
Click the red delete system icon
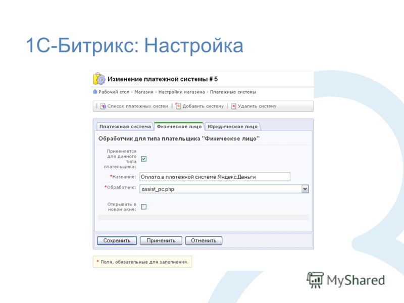click(x=233, y=106)
